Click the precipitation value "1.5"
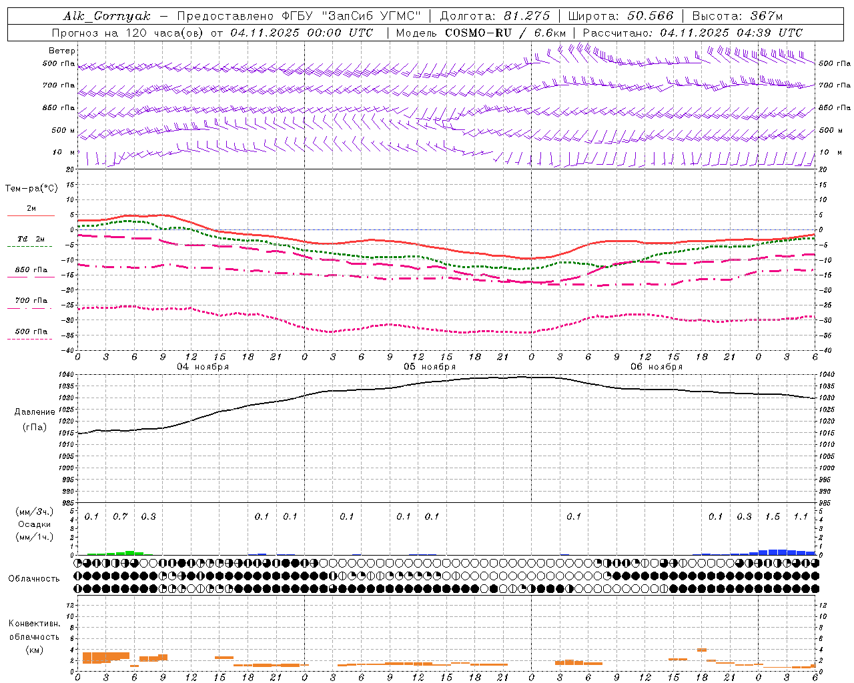Viewport: 854px width, 683px height. tap(773, 516)
